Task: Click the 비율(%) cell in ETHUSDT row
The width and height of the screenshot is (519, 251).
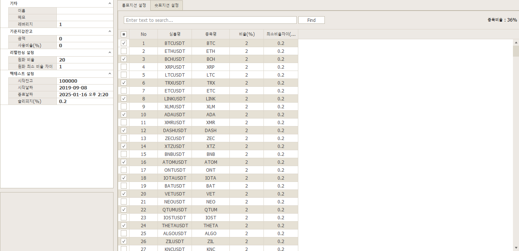Action: [246, 51]
